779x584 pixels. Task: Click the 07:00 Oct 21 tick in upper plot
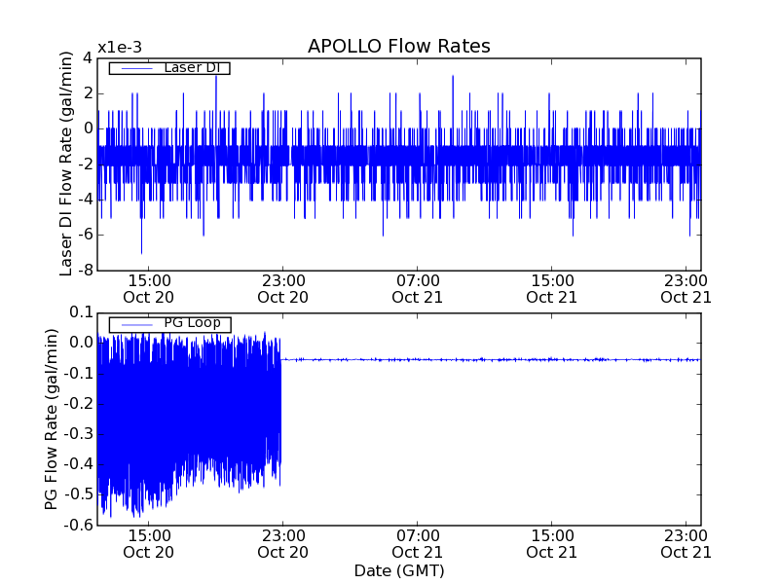pyautogui.click(x=417, y=288)
